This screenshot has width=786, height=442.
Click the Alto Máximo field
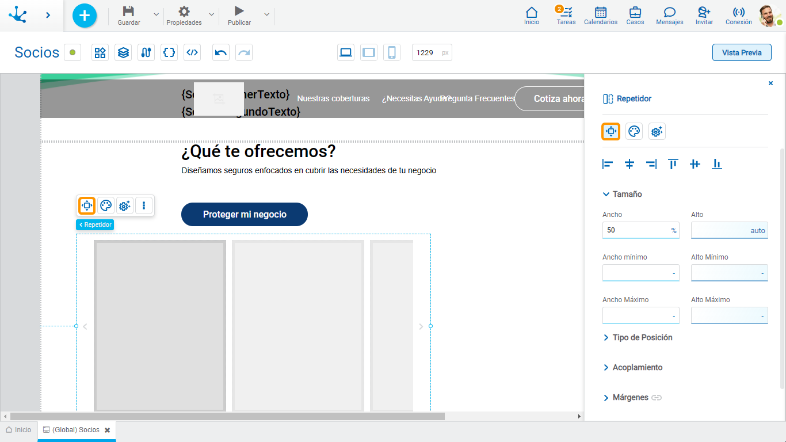[x=729, y=315]
